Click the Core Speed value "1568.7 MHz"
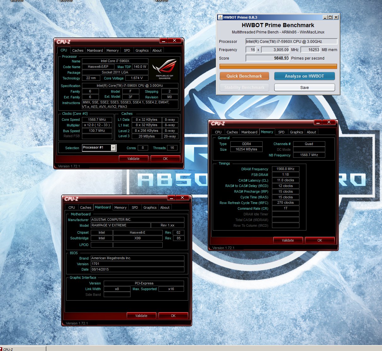The image size is (382, 351). [97, 120]
